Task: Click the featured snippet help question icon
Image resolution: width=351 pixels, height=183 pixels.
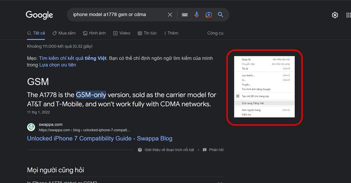Action: 140,149
